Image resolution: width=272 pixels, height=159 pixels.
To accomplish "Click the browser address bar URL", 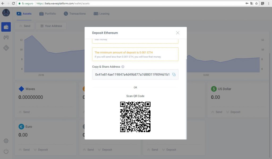I will click(x=63, y=3).
